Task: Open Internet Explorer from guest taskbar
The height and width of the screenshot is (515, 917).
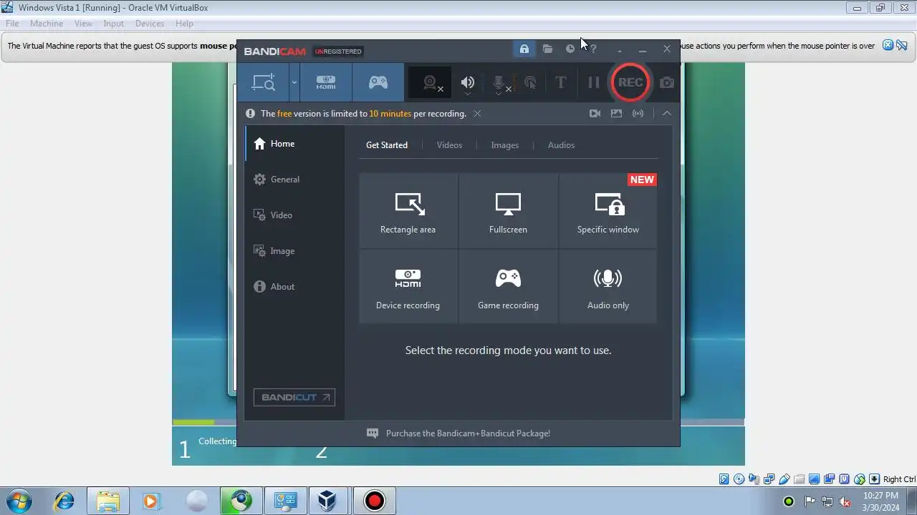Action: tap(64, 501)
